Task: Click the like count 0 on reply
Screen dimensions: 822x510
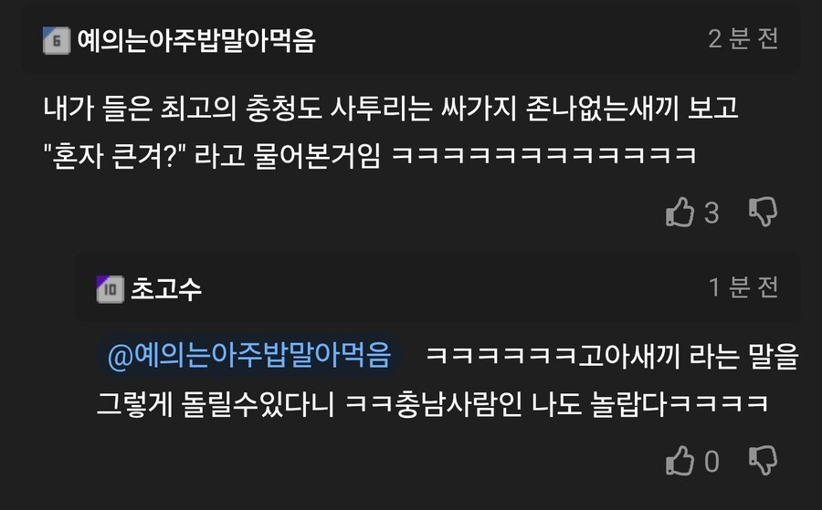Action: tap(711, 462)
